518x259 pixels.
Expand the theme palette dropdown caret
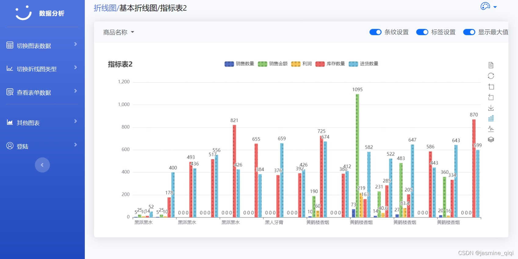point(495,7)
